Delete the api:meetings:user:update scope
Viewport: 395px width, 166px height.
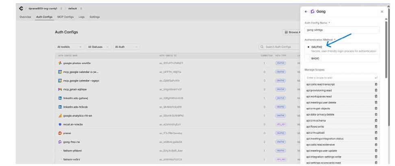pos(376,151)
